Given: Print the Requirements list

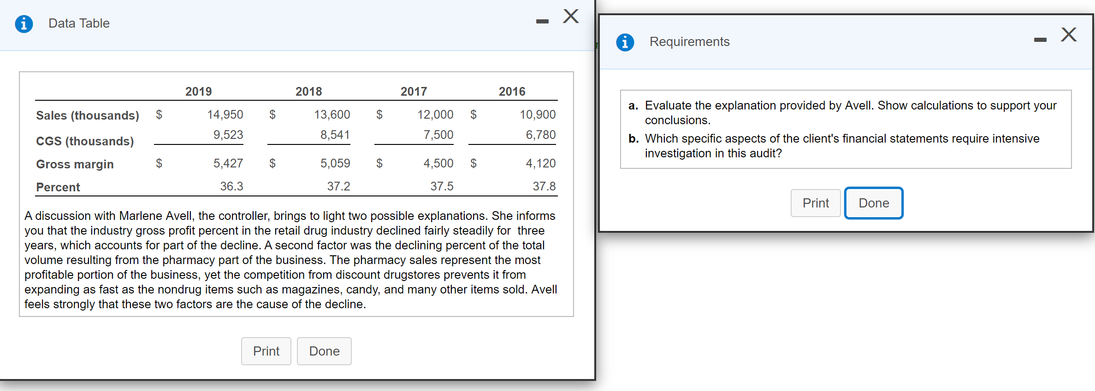Looking at the screenshot, I should (816, 203).
